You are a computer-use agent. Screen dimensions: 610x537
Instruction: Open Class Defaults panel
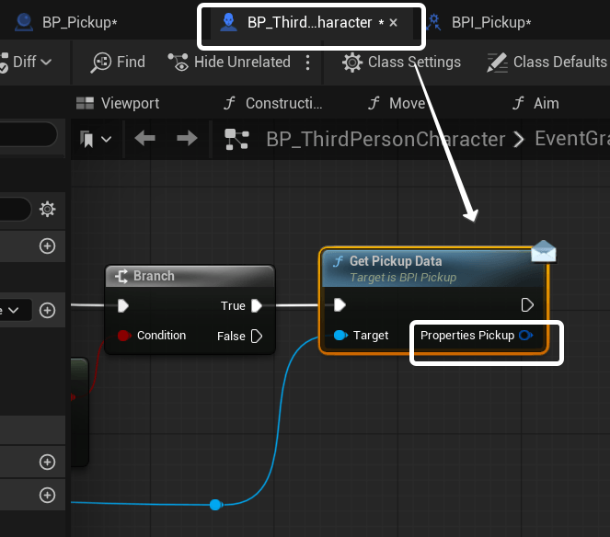[547, 63]
